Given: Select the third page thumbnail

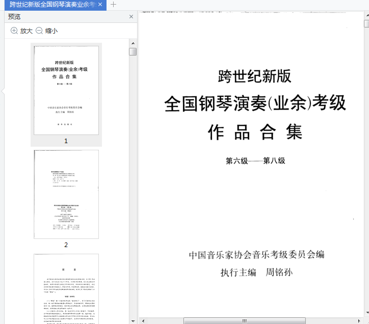Looking at the screenshot, I should (66, 289).
